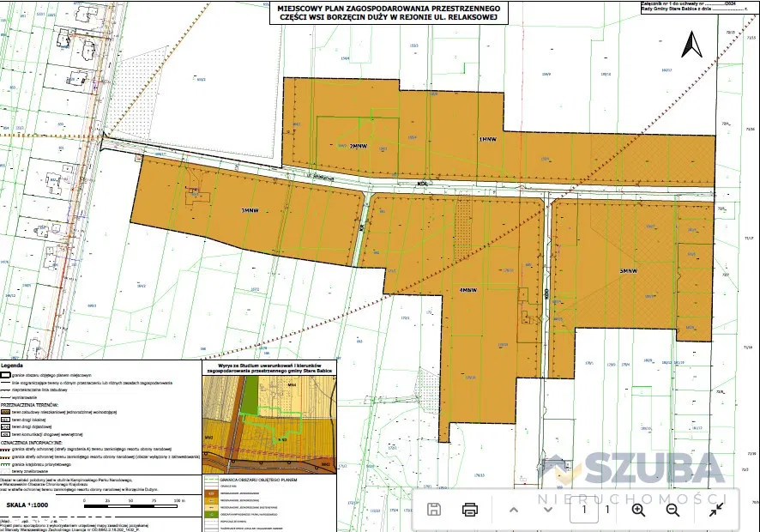Click the collapse fit-to-page arrows icon
Image resolution: width=760 pixels, height=532 pixels.
pyautogui.click(x=715, y=509)
